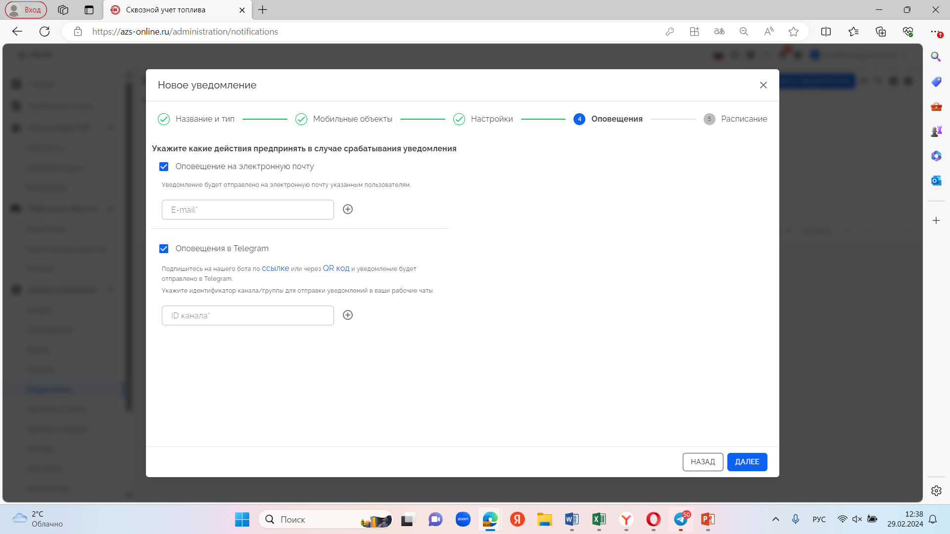Go to Мобильные объекты step
The width and height of the screenshot is (950, 534).
[352, 119]
